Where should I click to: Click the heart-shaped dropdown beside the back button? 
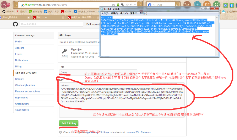pos(8,5)
